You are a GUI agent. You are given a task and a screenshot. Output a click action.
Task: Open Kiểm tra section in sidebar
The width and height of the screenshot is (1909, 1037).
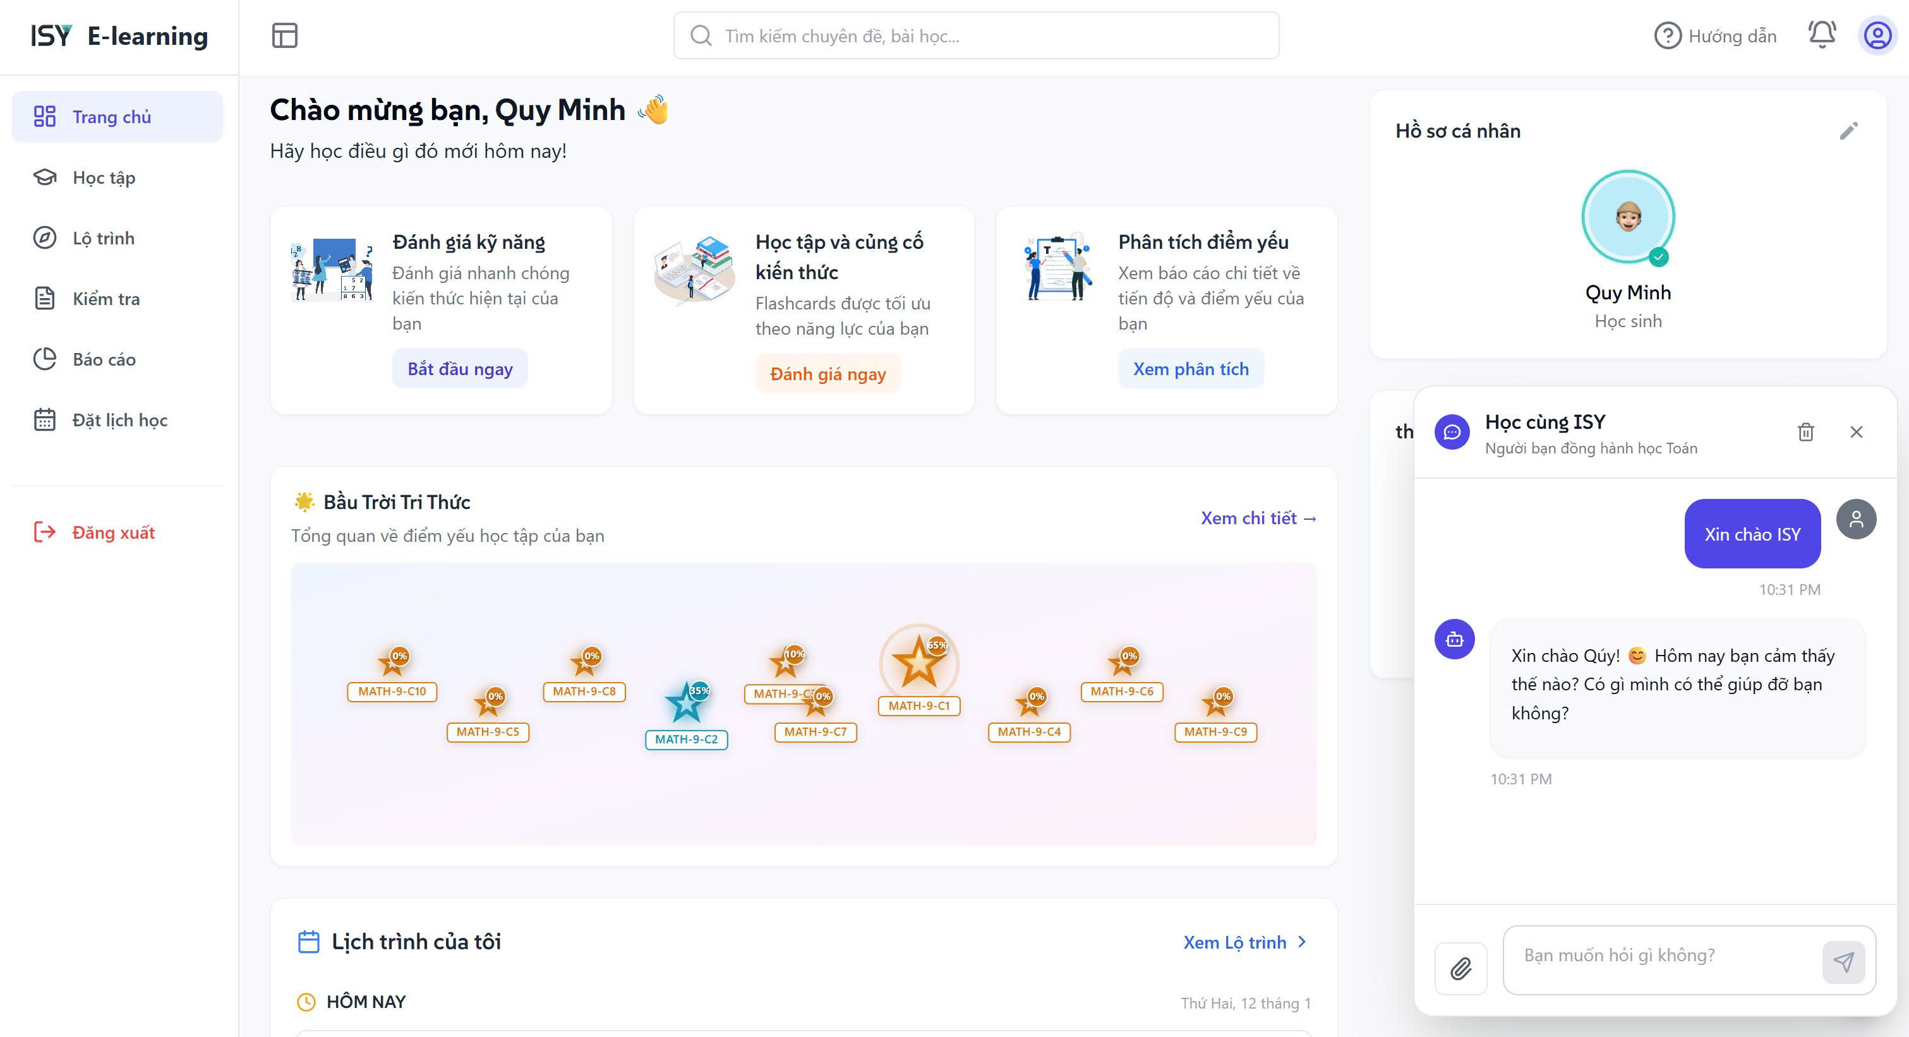coord(106,299)
